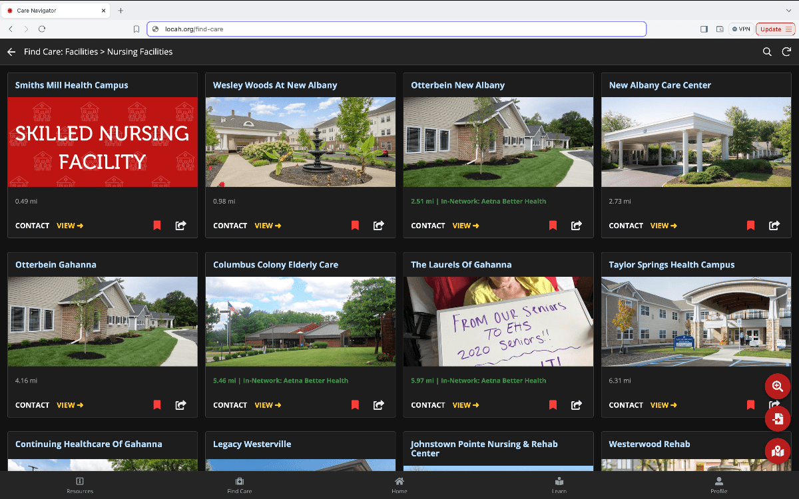The height and width of the screenshot is (499, 799).
Task: Bookmark Otterbein New Albany facility
Action: pos(553,226)
